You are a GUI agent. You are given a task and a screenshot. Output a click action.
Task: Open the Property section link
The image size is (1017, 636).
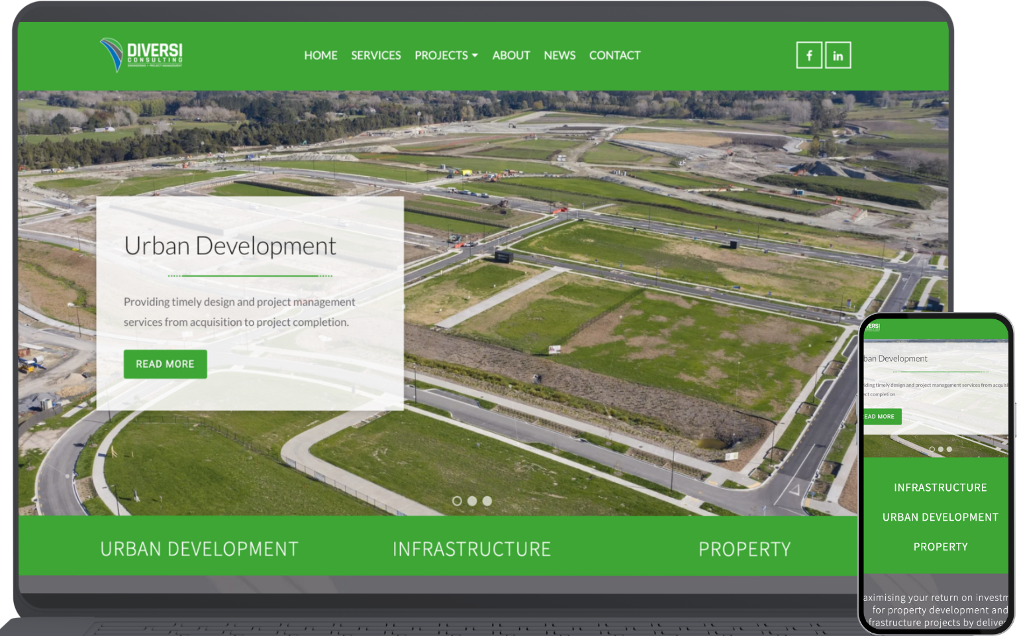(745, 549)
